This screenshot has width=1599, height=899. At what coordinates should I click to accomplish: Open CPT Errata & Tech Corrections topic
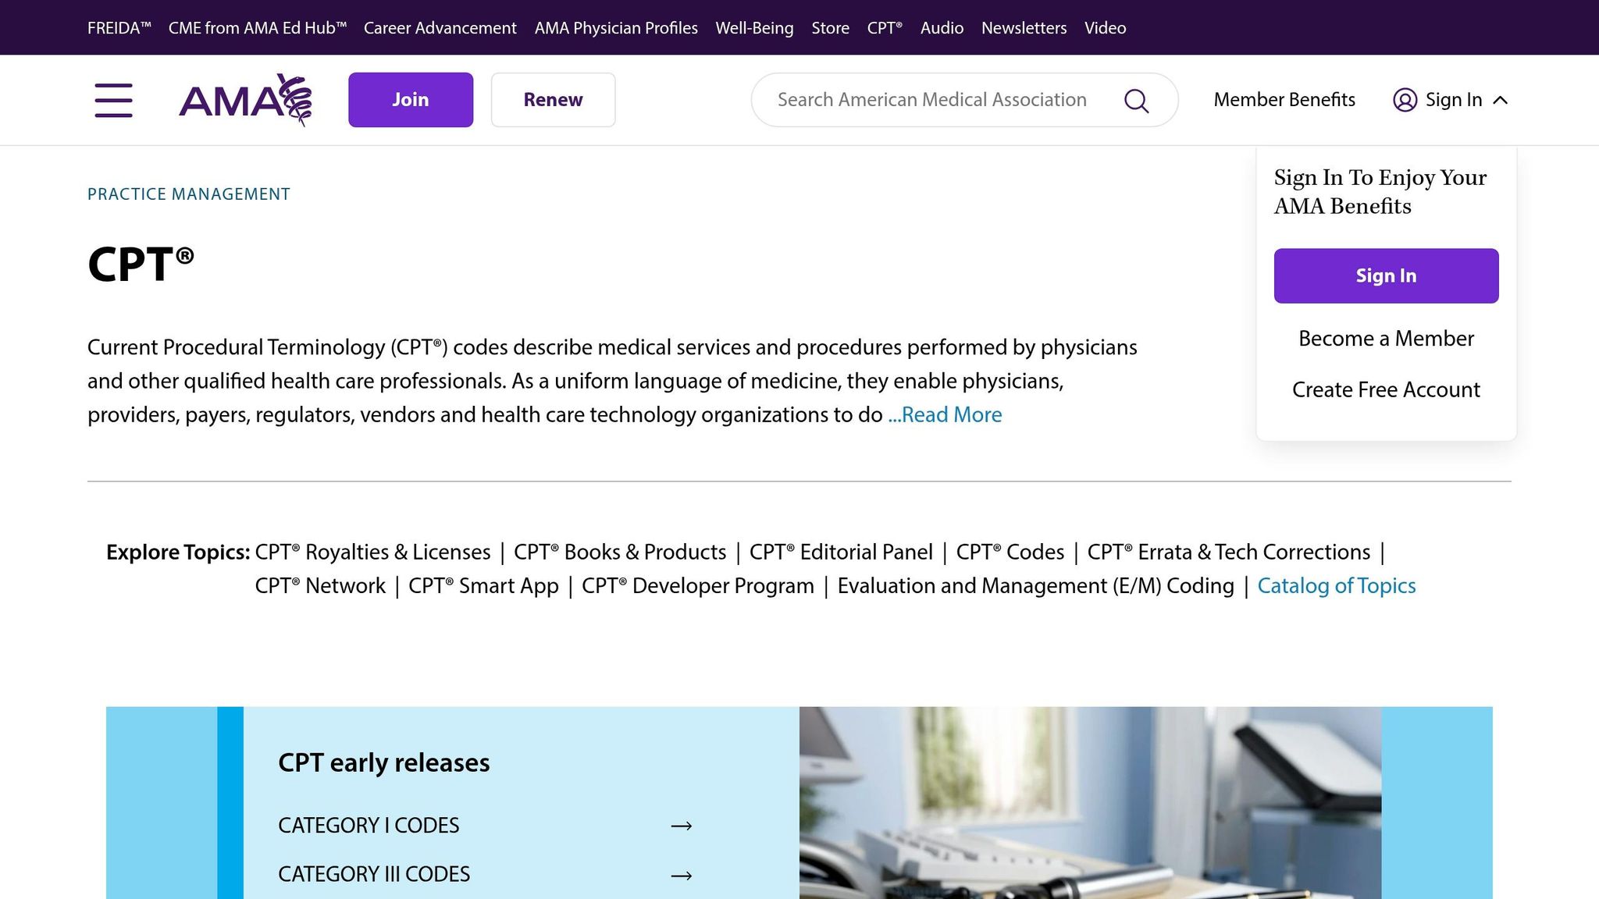(1228, 552)
